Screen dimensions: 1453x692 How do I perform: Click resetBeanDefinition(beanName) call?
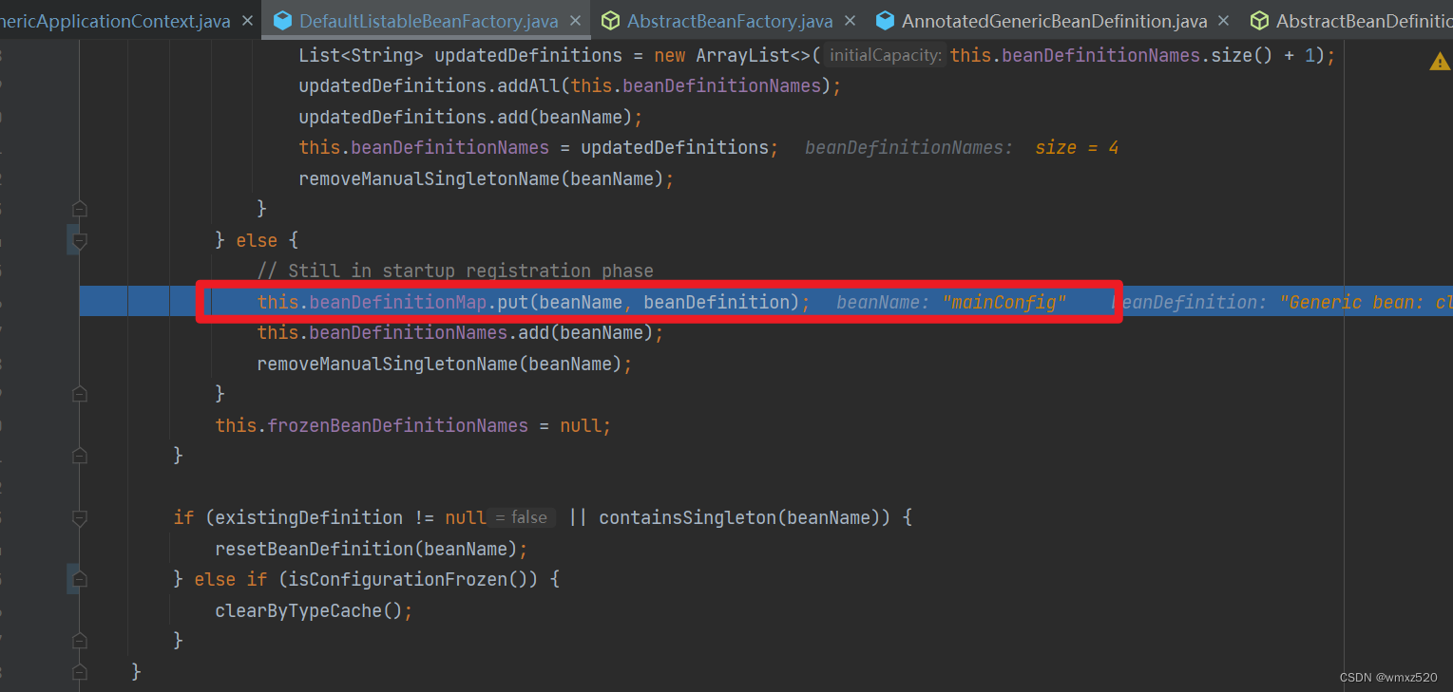pyautogui.click(x=371, y=549)
